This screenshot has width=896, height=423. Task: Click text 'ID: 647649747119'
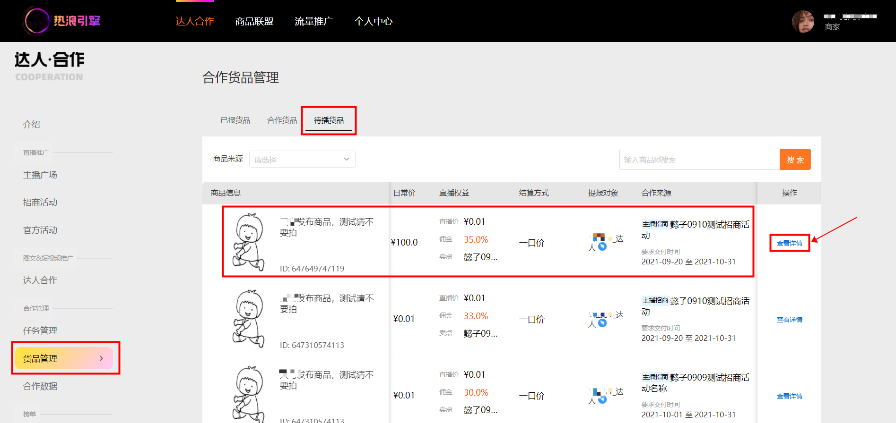(x=312, y=269)
